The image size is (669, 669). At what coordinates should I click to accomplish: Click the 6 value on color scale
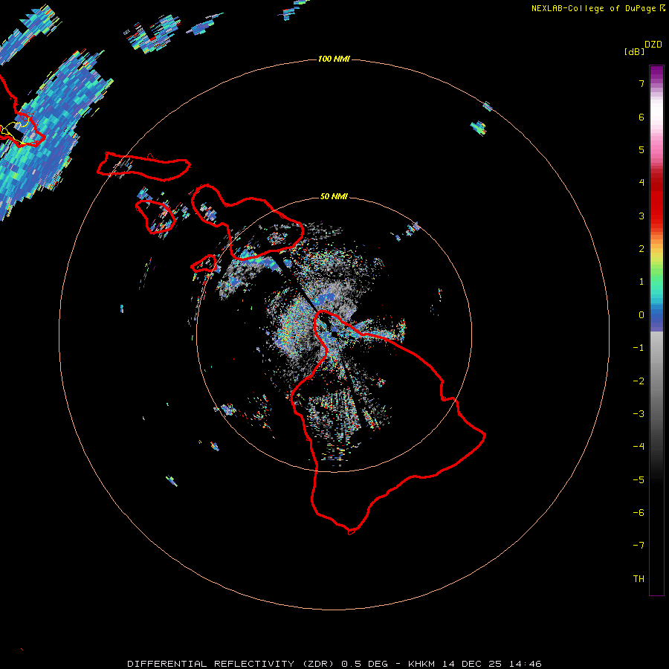click(641, 117)
